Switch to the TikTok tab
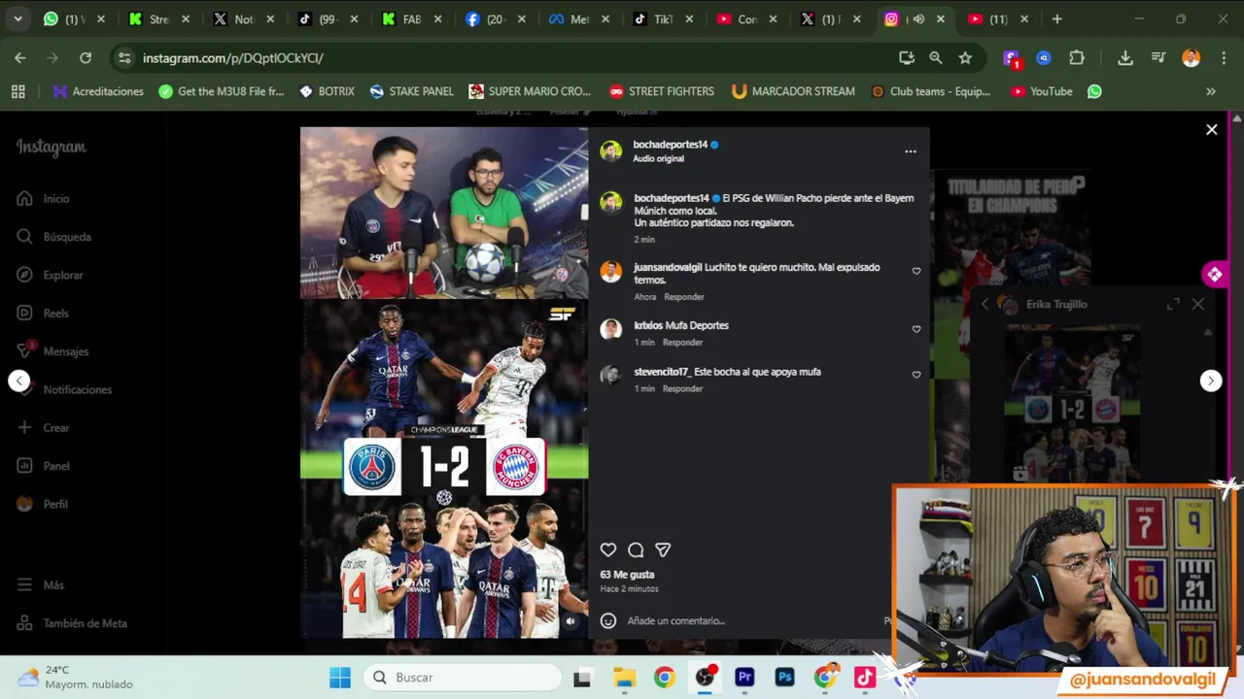This screenshot has height=699, width=1244. click(665, 18)
